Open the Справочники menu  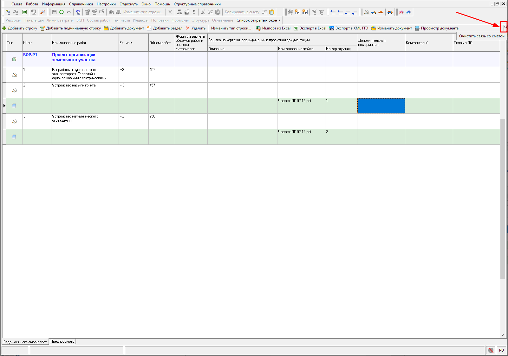pyautogui.click(x=81, y=4)
